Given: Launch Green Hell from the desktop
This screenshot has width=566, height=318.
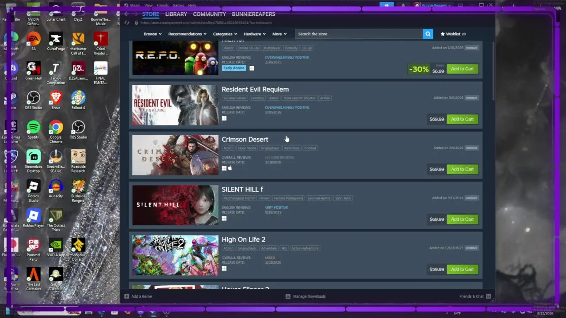Looking at the screenshot, I should tap(33, 71).
